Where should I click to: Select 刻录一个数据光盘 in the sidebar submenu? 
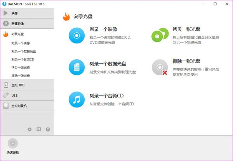click(x=24, y=51)
